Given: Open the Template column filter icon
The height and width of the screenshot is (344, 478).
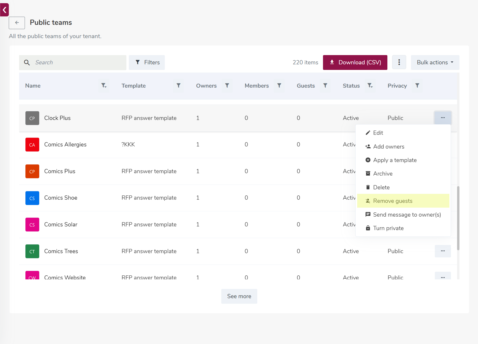Looking at the screenshot, I should tap(179, 86).
